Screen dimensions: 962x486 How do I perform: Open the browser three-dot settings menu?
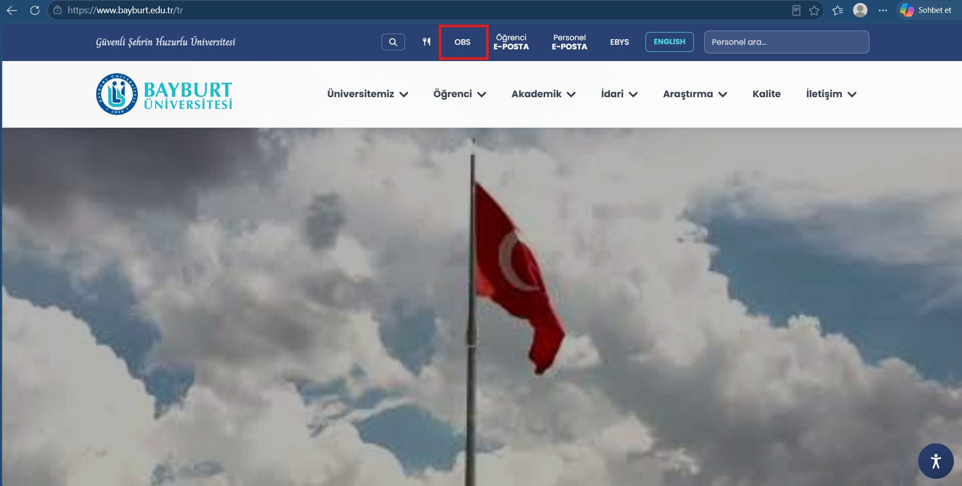pyautogui.click(x=883, y=10)
